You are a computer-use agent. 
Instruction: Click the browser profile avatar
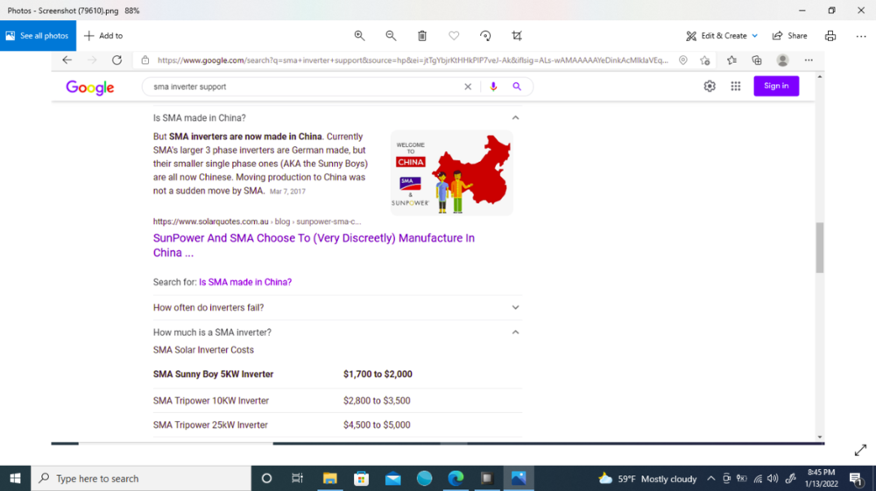782,60
